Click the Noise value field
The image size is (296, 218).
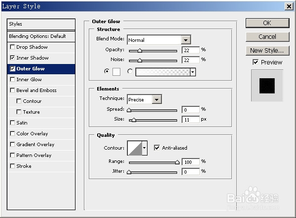[x=190, y=60]
